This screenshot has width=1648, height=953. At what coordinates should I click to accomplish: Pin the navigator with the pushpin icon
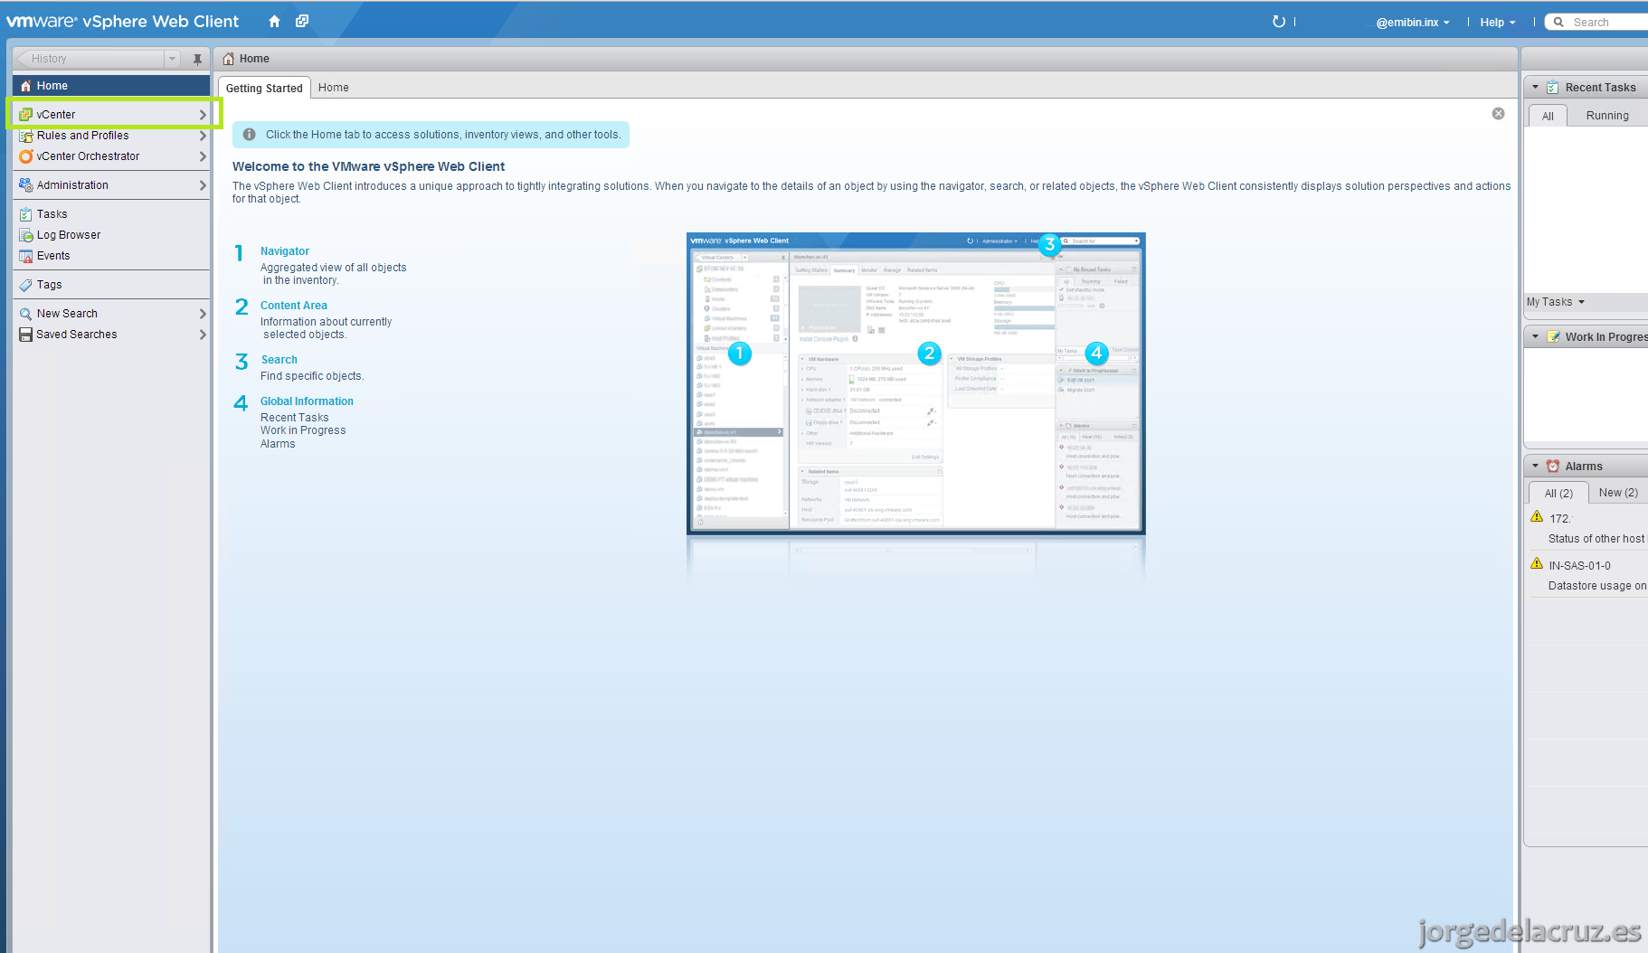click(197, 59)
